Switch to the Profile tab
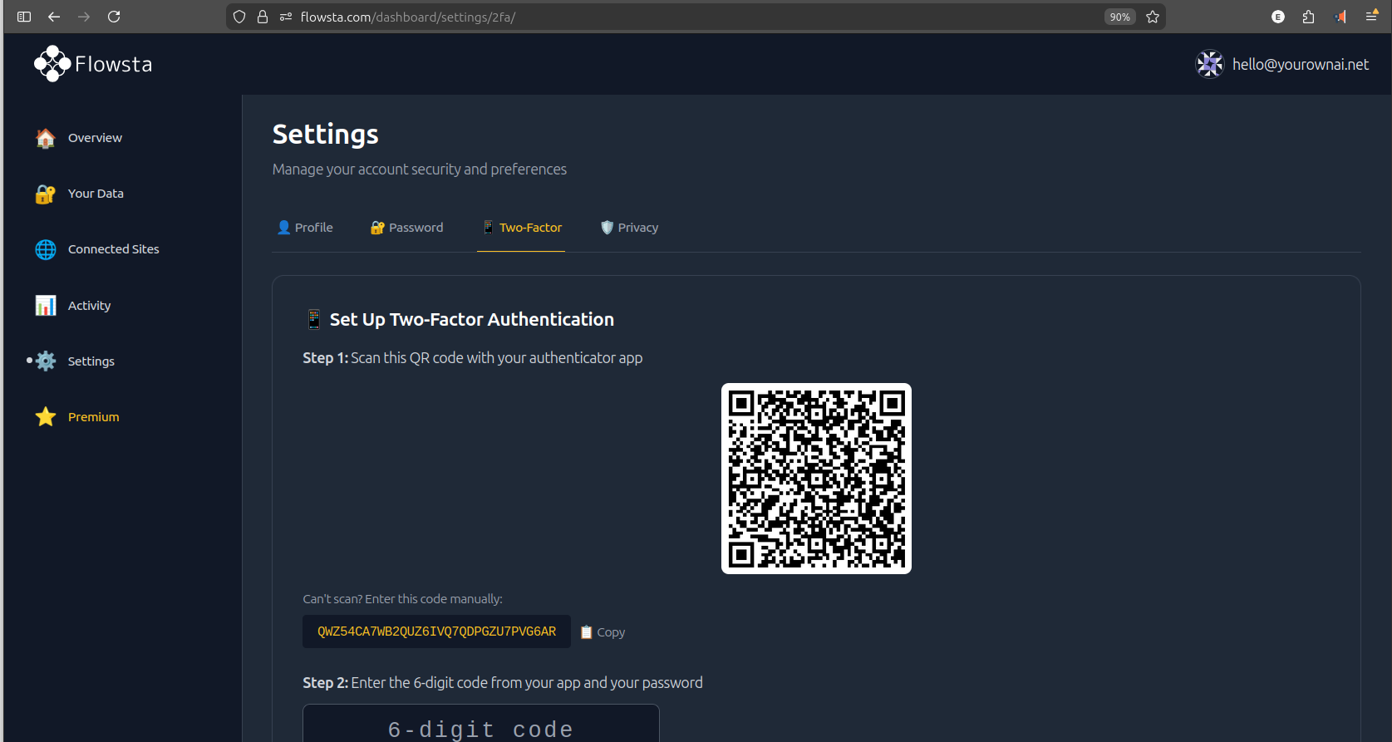The width and height of the screenshot is (1392, 742). pos(305,228)
